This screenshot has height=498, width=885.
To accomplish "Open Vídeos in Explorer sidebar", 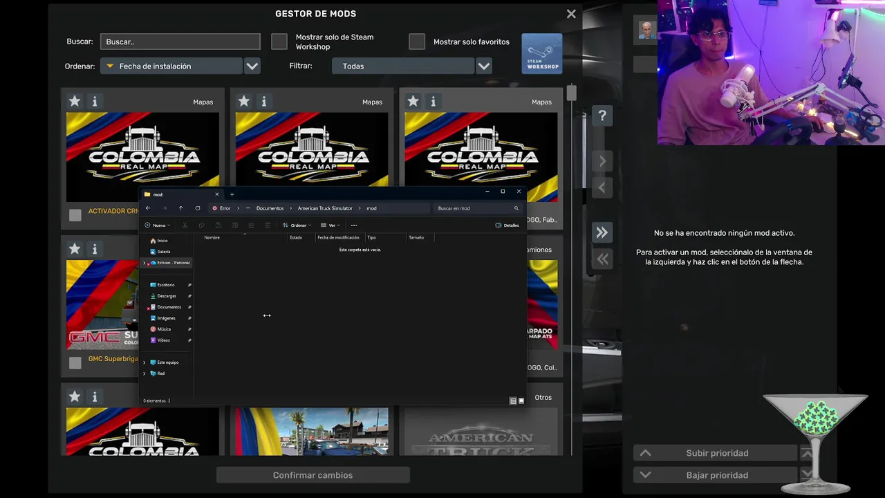I will (164, 340).
